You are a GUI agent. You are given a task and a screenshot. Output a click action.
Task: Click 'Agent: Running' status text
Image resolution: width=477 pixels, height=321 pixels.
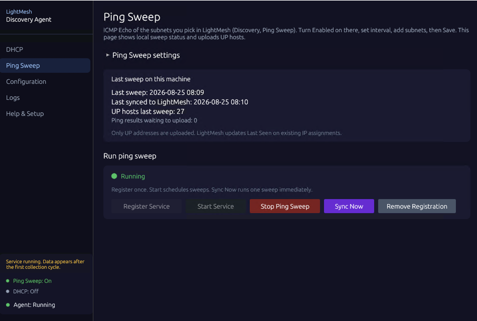coord(34,305)
